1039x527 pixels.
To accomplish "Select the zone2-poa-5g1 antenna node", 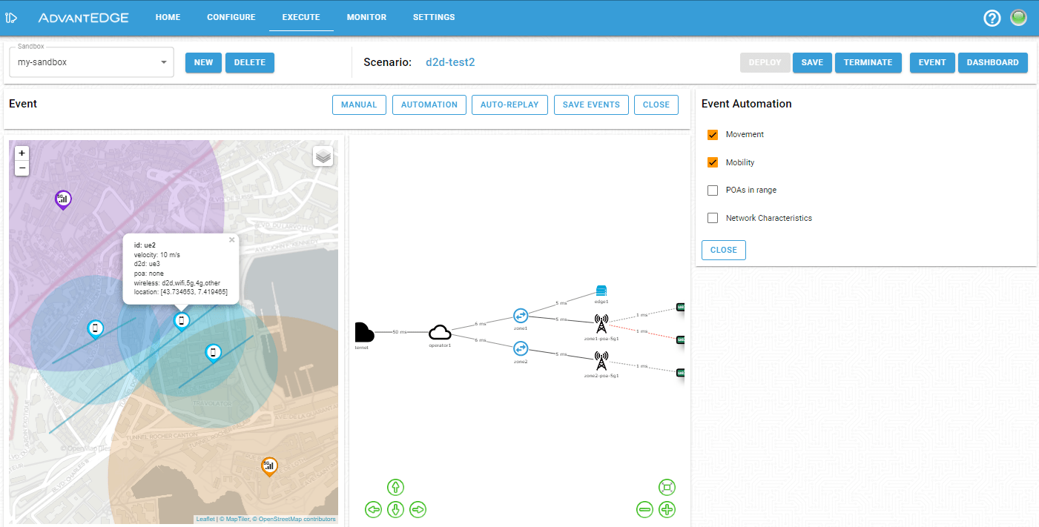I will click(x=601, y=361).
